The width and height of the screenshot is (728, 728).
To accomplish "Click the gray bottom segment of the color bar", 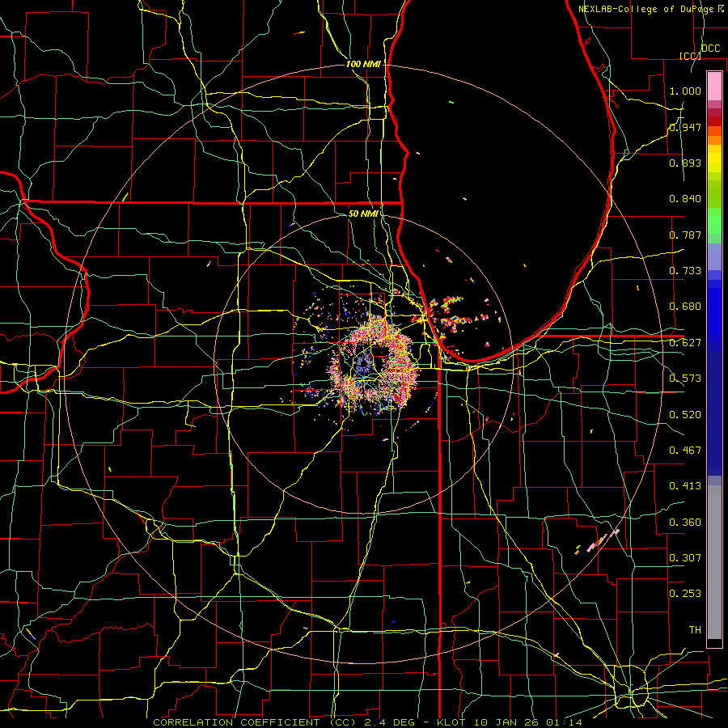I will 714,562.
